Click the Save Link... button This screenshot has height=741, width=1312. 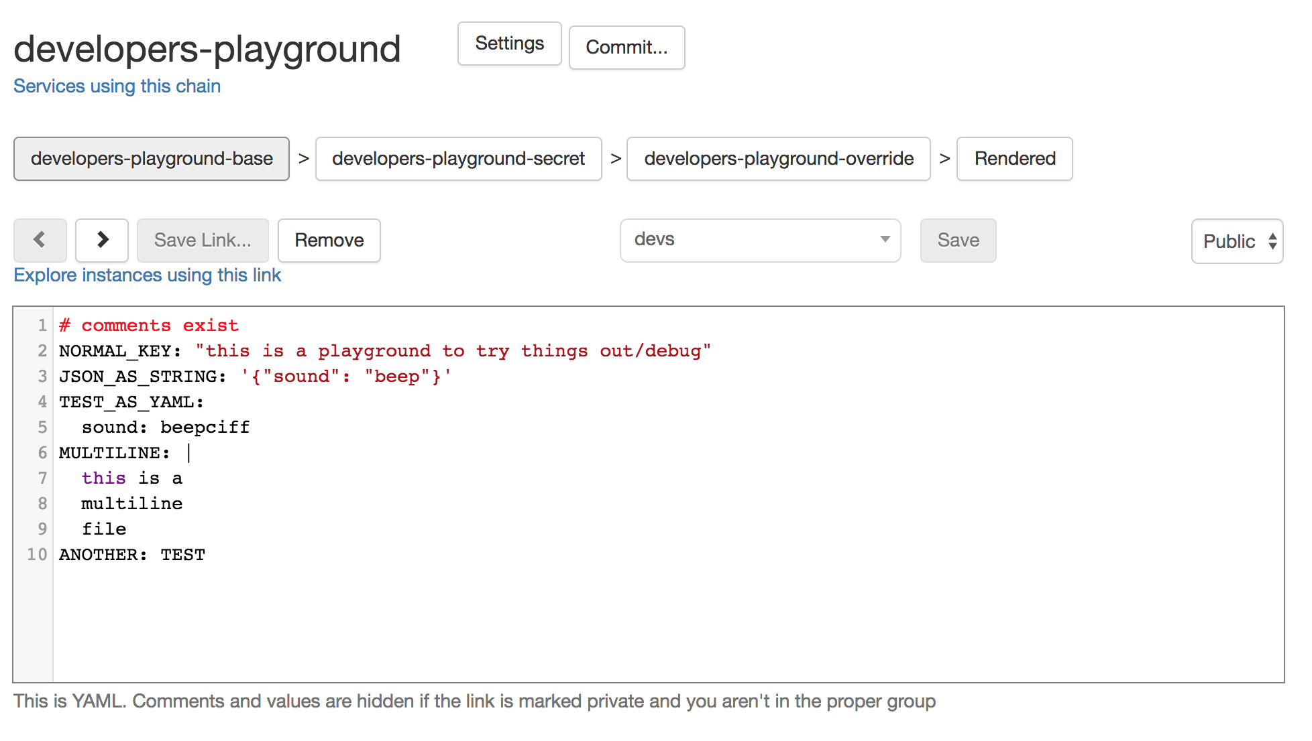tap(203, 241)
